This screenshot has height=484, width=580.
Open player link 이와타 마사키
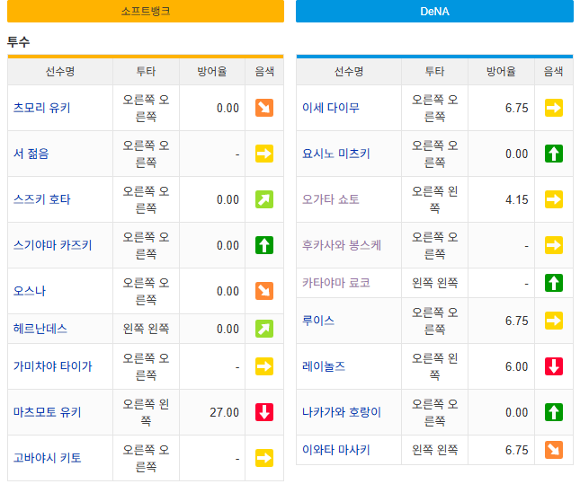(336, 450)
